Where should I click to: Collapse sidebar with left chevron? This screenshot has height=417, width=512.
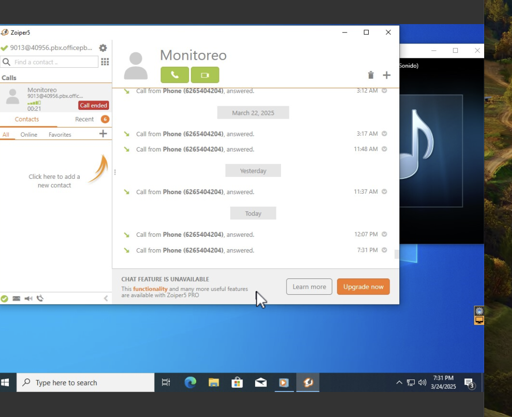(106, 298)
